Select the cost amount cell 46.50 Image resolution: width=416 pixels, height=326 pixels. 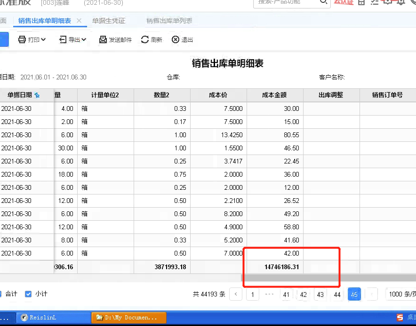pyautogui.click(x=275, y=148)
